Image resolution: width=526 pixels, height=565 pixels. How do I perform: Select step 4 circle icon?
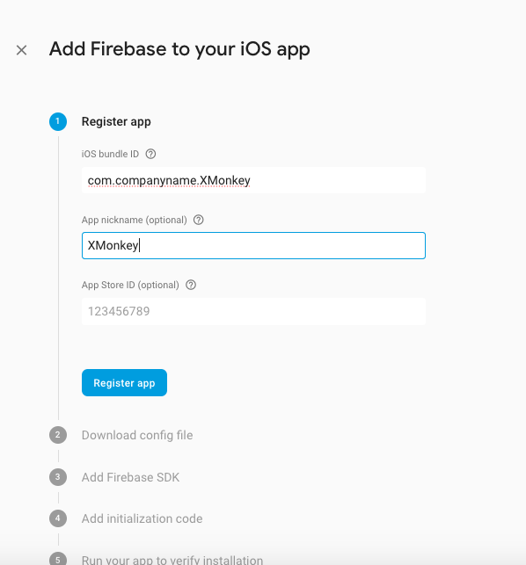(x=58, y=518)
